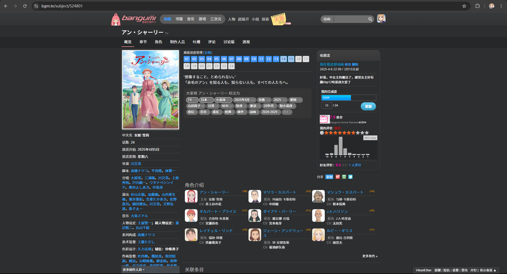Show more characters via 更多角色

click(370, 256)
